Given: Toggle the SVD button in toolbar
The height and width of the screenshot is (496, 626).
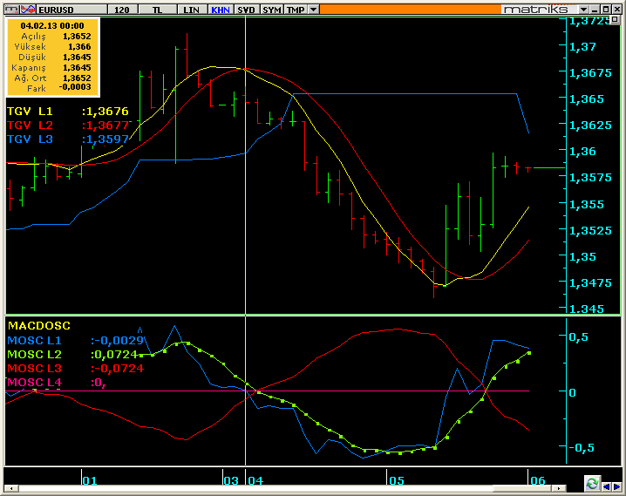Looking at the screenshot, I should coord(246,10).
